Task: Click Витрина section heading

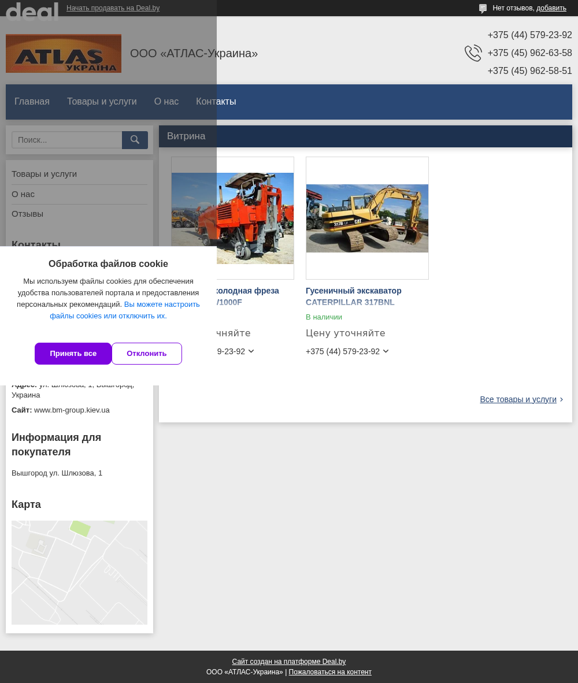Action: click(x=186, y=136)
